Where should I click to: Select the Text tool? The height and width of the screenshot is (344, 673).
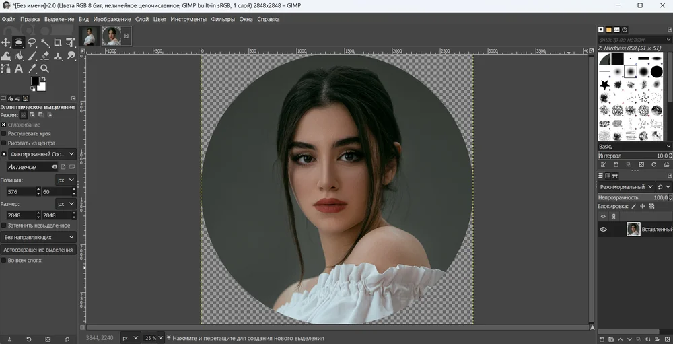click(18, 68)
